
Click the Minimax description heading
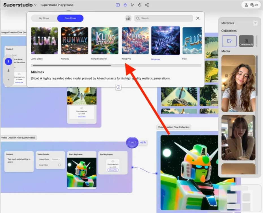38,72
